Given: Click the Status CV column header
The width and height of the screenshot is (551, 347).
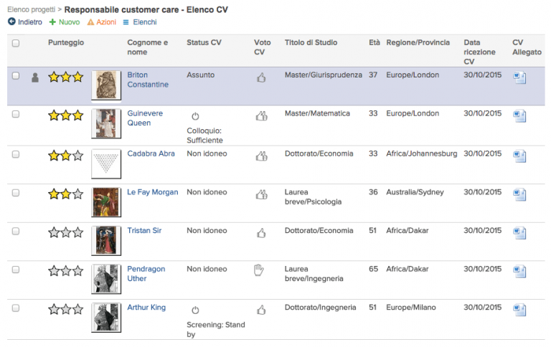Looking at the screenshot, I should point(204,42).
